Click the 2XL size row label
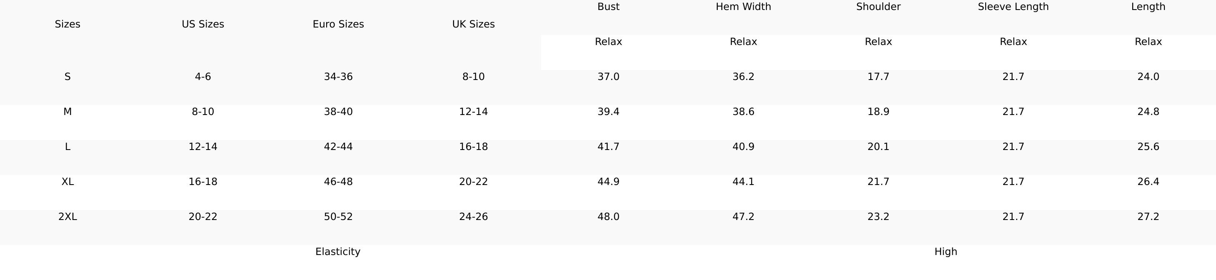Screen dimensions: 1216x280 pyautogui.click(x=67, y=216)
